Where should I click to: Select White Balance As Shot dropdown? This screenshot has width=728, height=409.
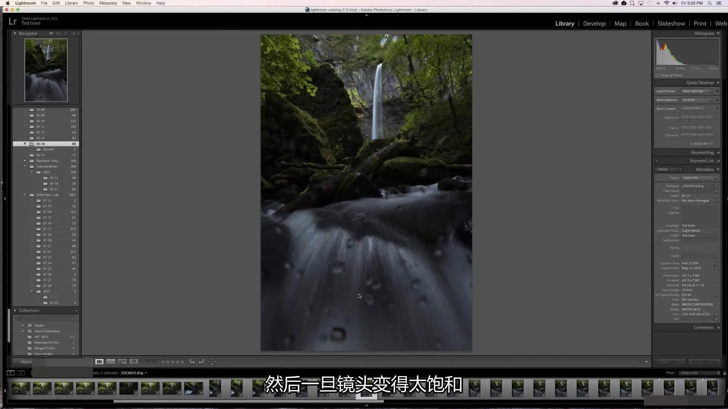(x=696, y=99)
